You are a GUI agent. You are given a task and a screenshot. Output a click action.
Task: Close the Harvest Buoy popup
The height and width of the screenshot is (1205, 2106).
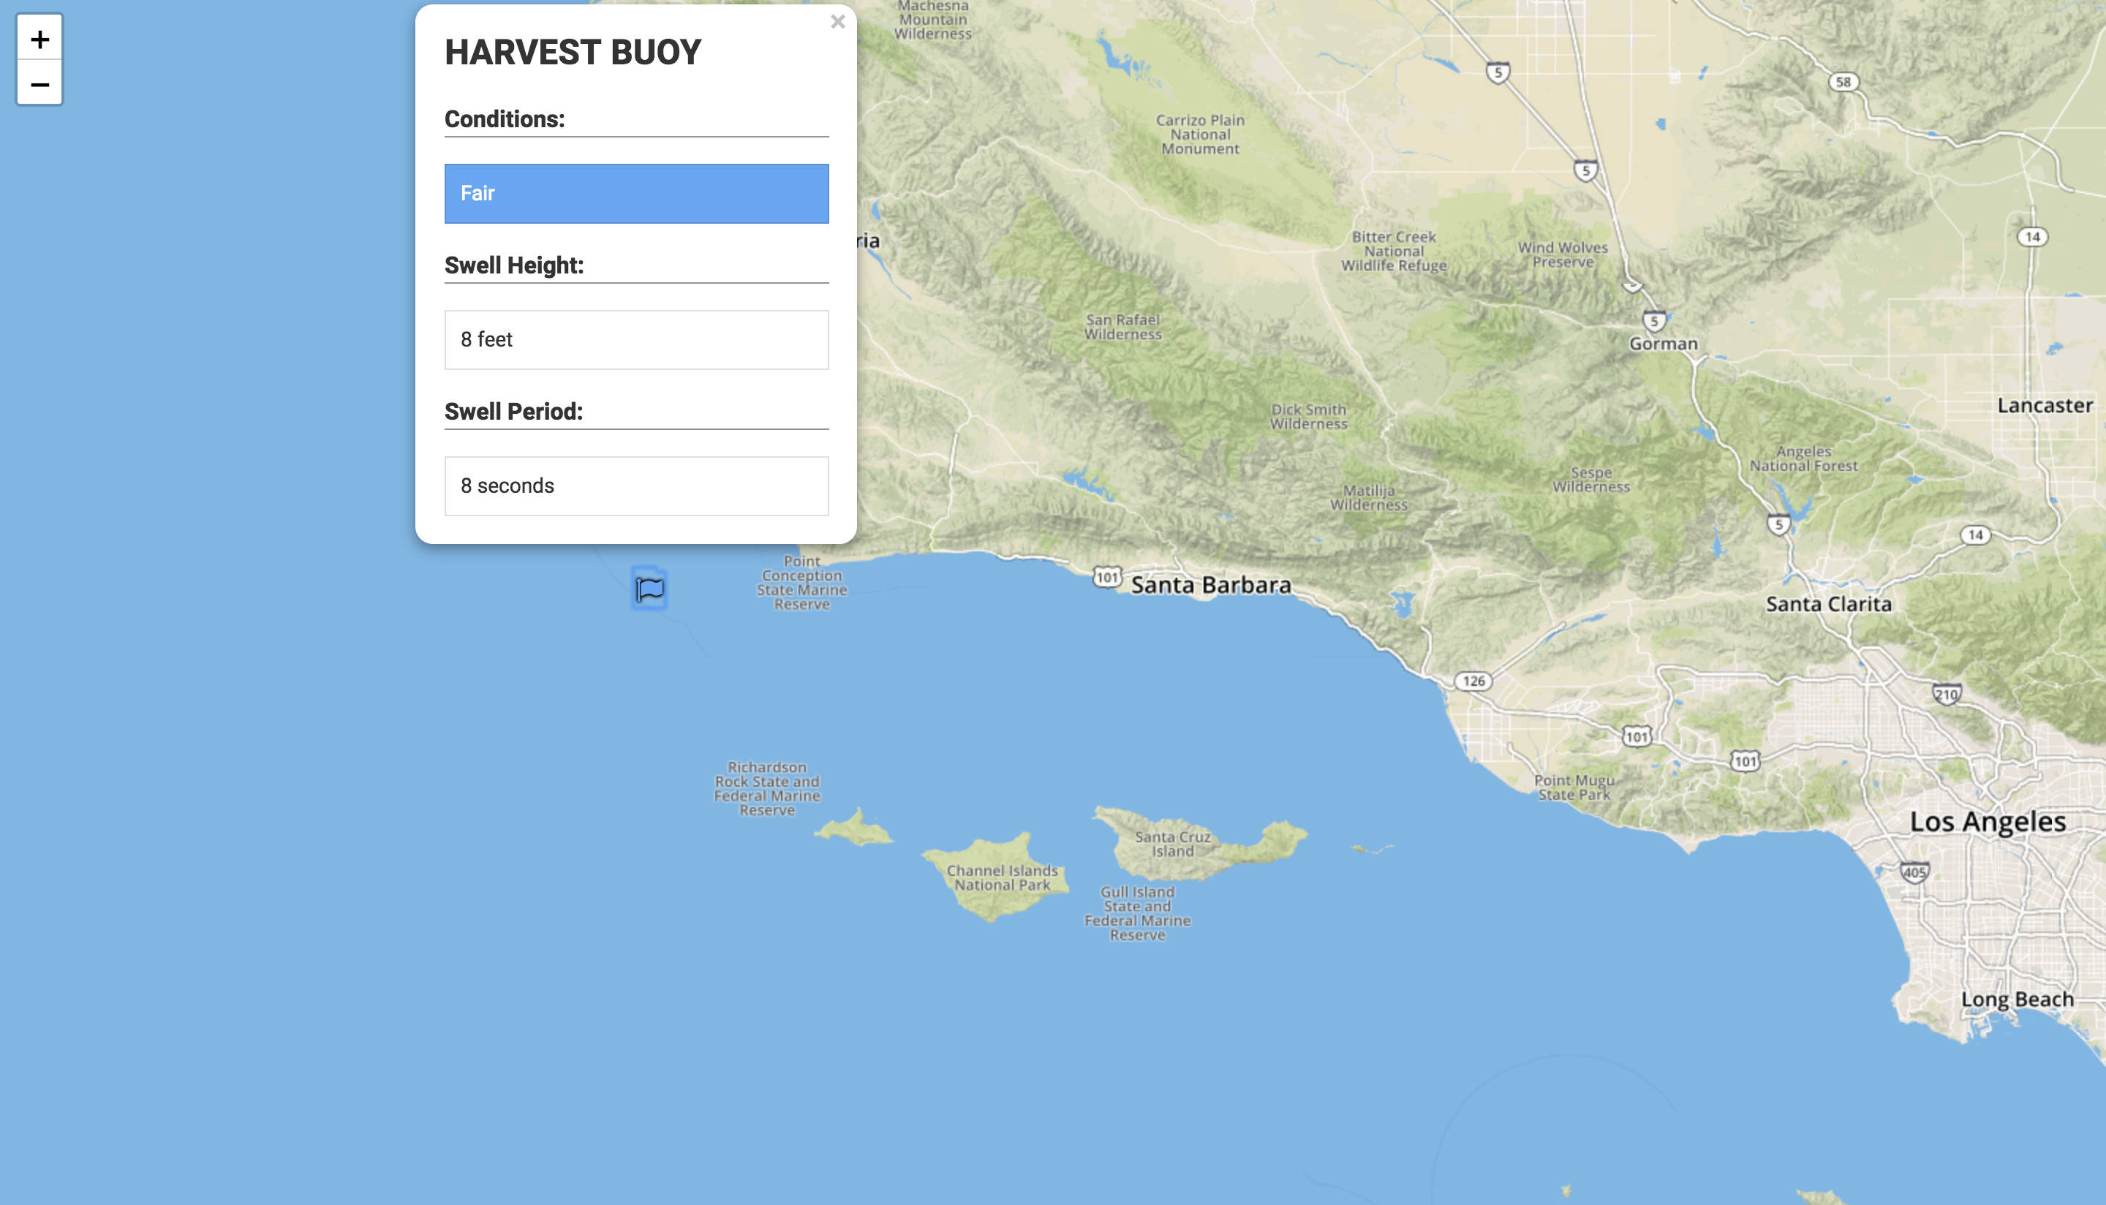837,23
